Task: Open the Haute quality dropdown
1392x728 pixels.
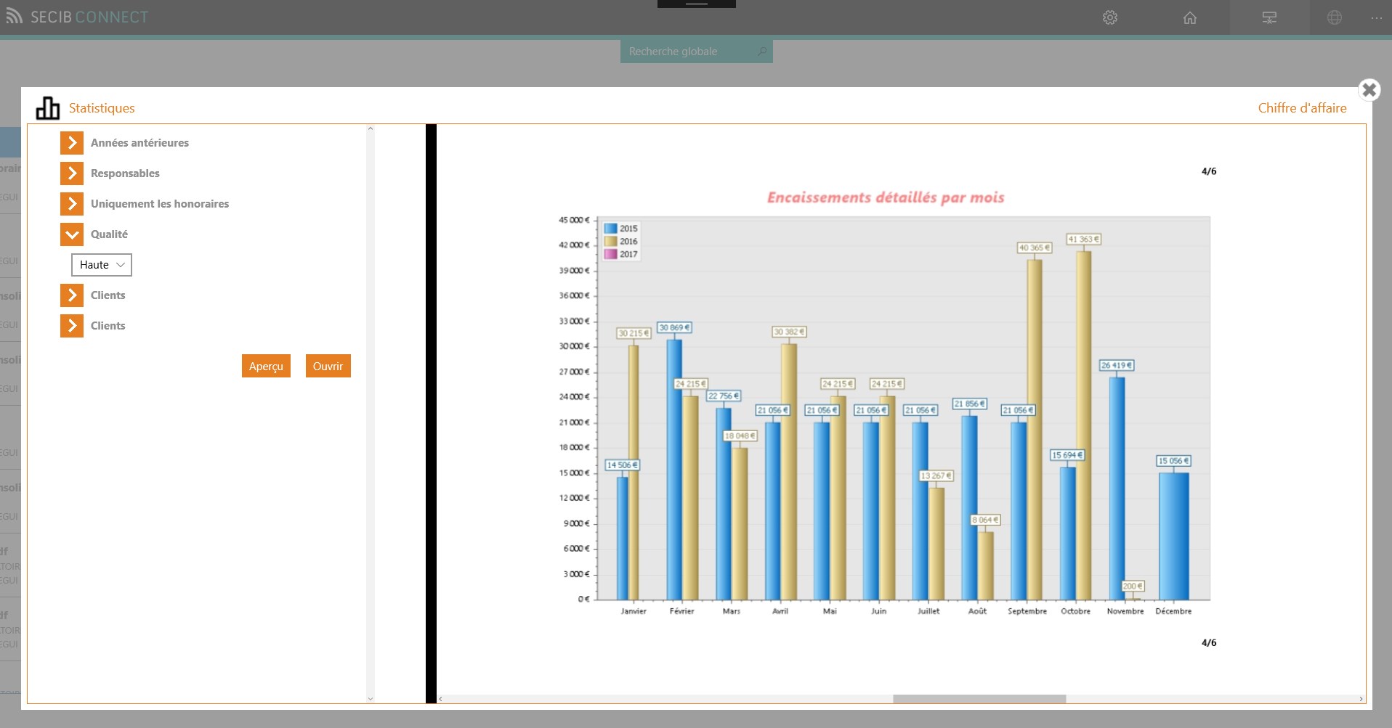Action: [x=102, y=265]
